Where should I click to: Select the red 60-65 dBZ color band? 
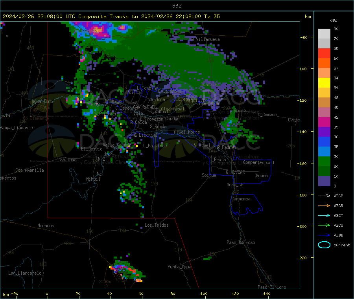point(324,53)
